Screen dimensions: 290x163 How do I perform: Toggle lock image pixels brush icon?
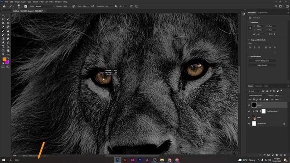tap(257, 100)
